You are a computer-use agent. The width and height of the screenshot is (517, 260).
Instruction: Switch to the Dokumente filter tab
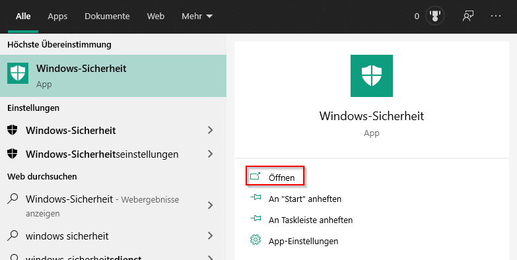pos(107,16)
